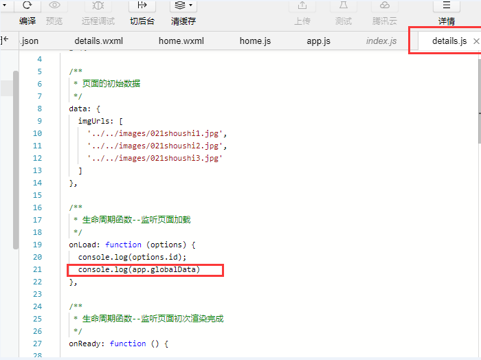481x360 pixels.
Task: Select the details.js tab
Action: [449, 41]
